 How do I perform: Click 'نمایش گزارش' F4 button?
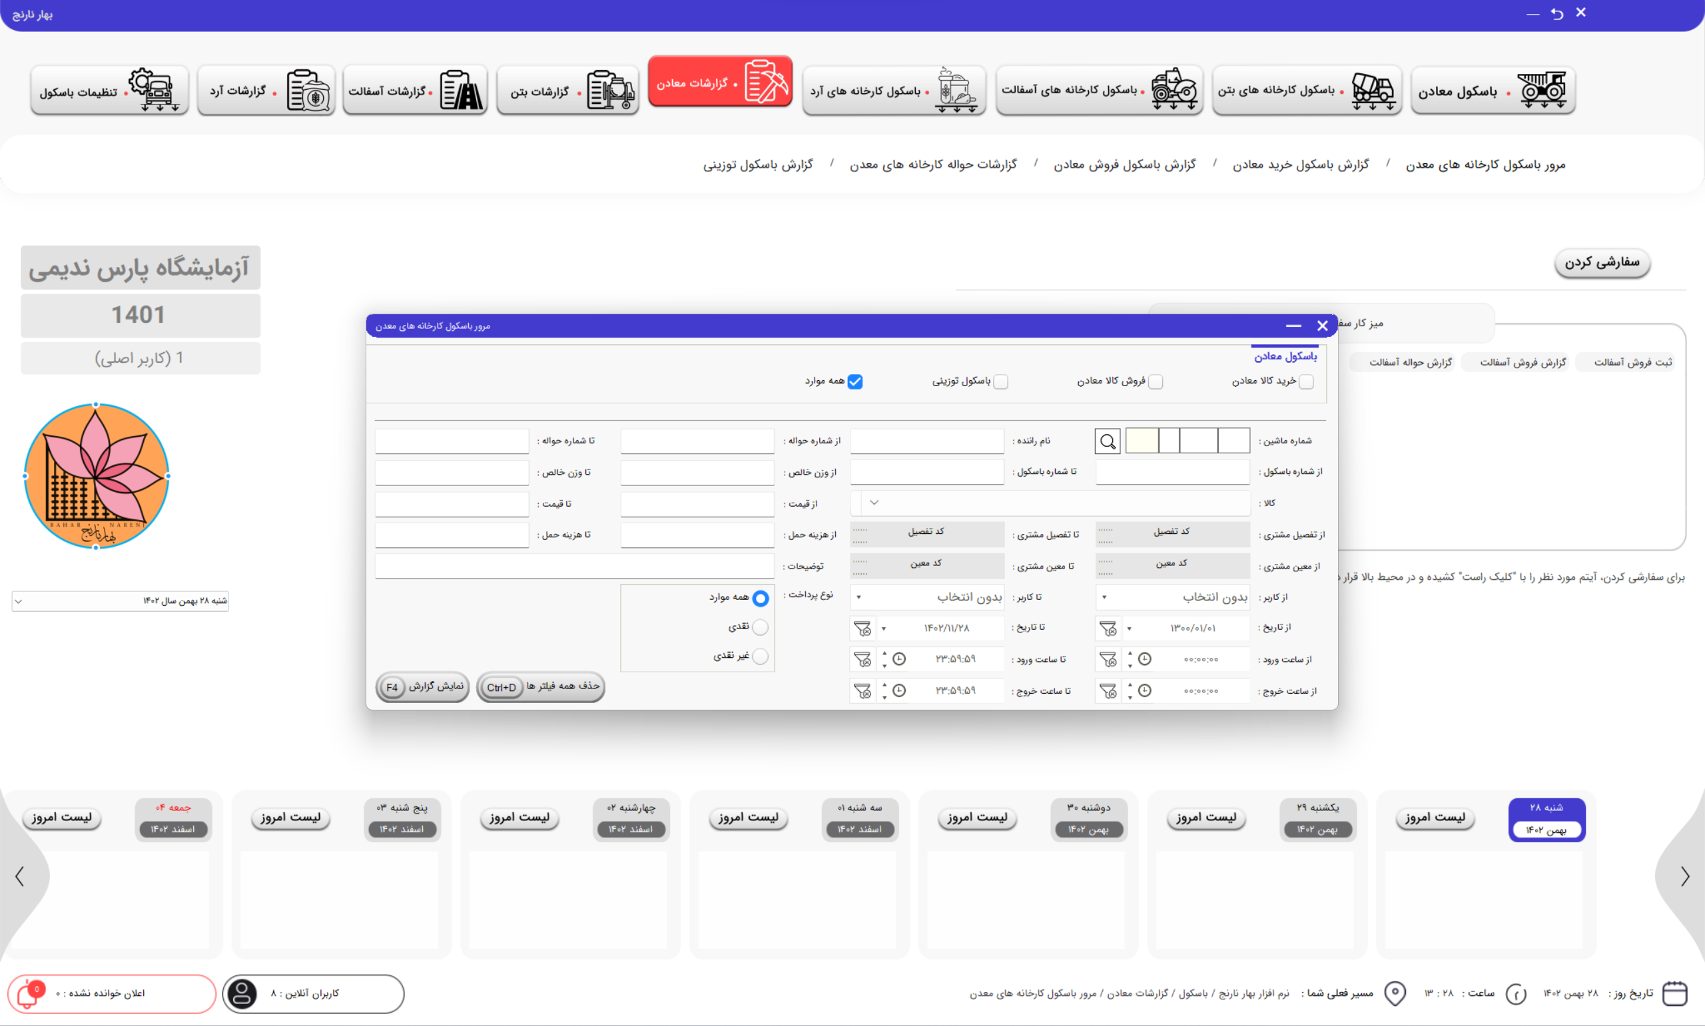click(x=422, y=686)
